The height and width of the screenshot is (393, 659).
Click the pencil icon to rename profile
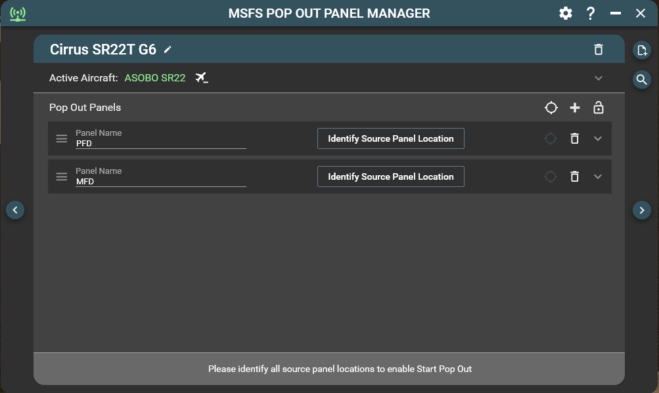click(x=168, y=50)
